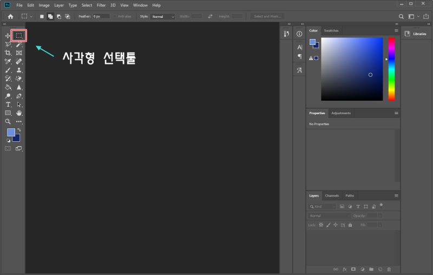Screen dimensions: 433x275
Task: Pick the Crop tool
Action: 8,53
